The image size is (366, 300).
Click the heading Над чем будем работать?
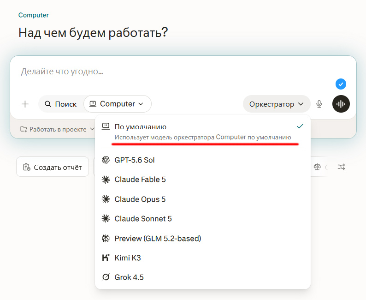pyautogui.click(x=93, y=32)
